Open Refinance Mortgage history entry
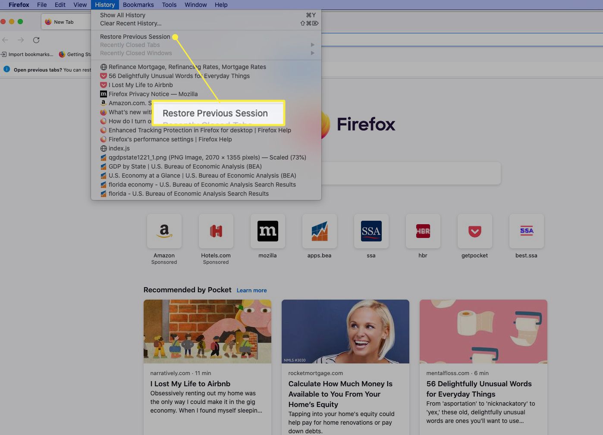The height and width of the screenshot is (435, 603). point(206,67)
